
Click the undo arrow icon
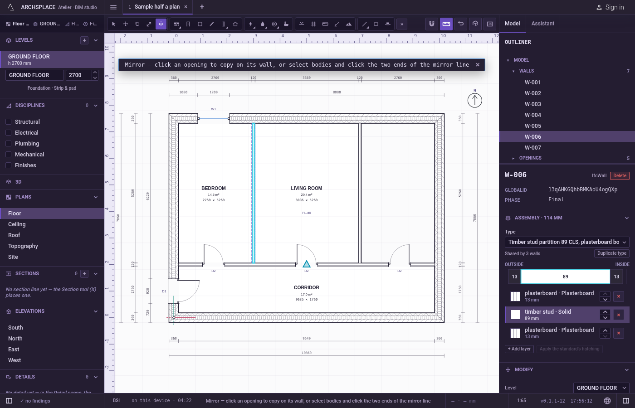click(461, 24)
